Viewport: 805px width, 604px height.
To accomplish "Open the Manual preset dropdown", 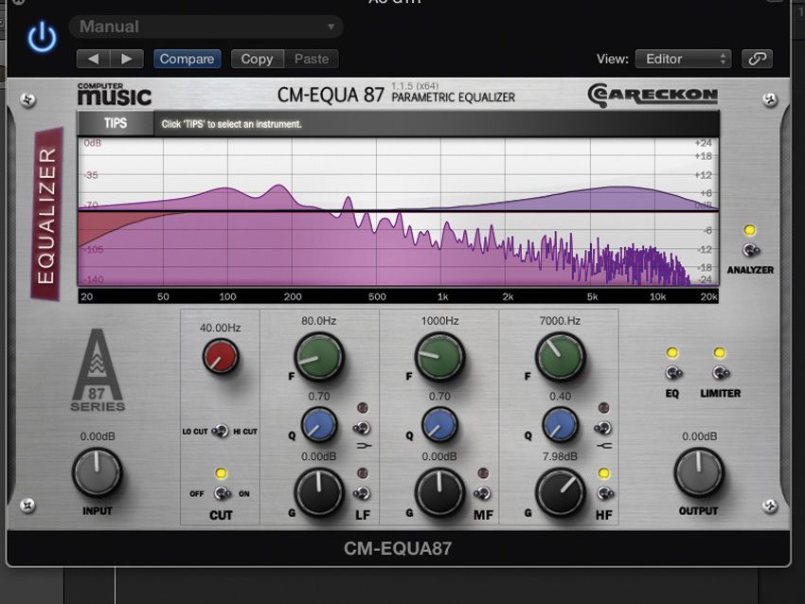I will point(204,26).
